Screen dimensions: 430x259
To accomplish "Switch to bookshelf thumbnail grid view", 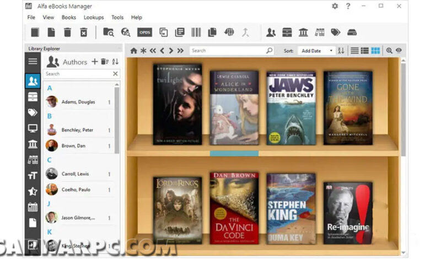I will pyautogui.click(x=375, y=51).
